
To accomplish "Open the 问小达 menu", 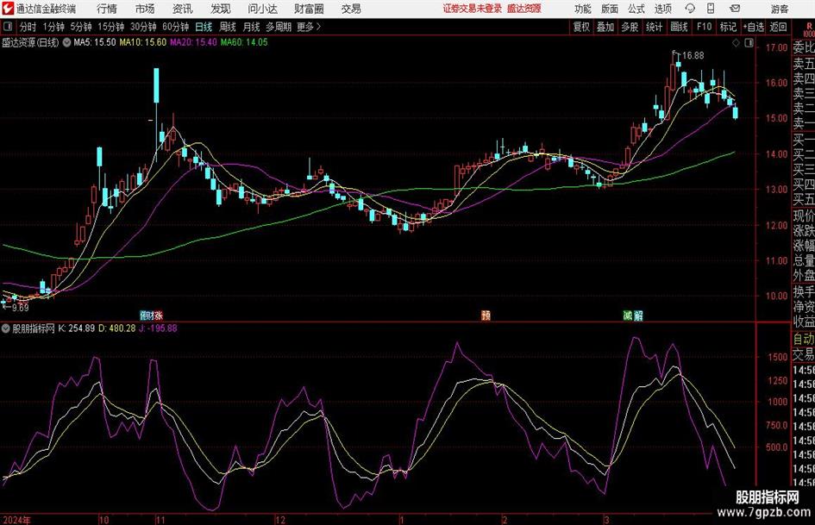I will (262, 9).
